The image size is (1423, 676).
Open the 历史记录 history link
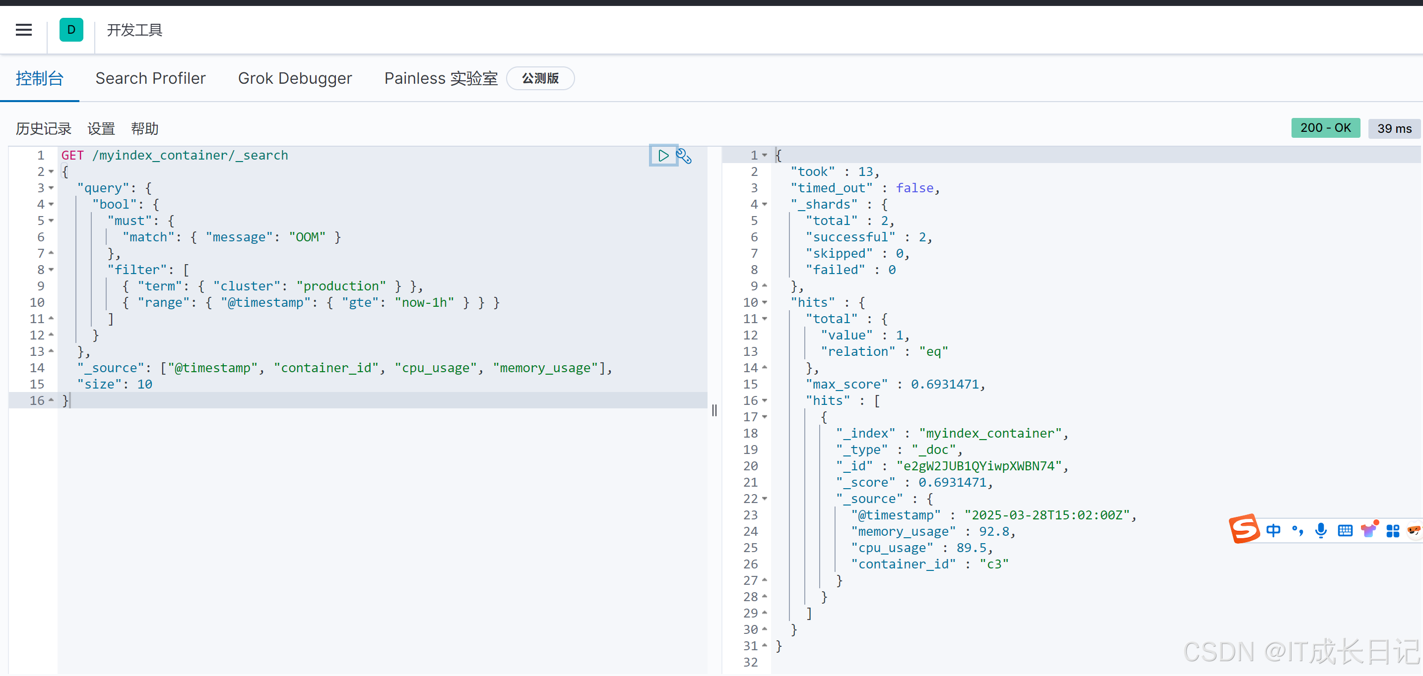click(x=44, y=128)
